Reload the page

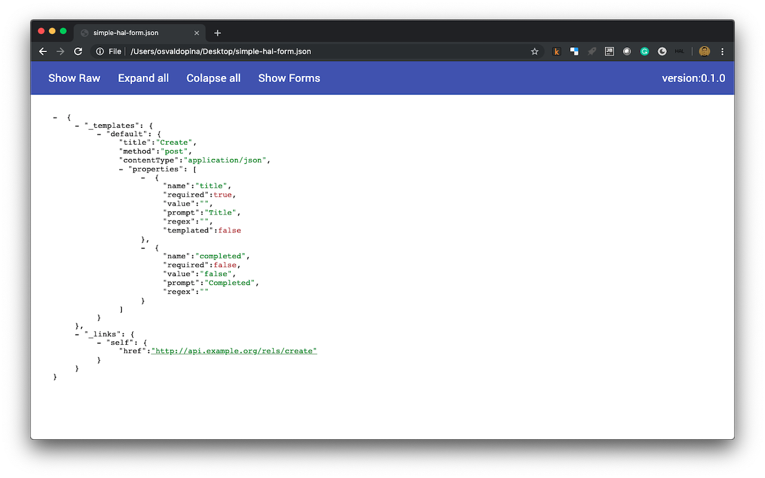click(78, 51)
